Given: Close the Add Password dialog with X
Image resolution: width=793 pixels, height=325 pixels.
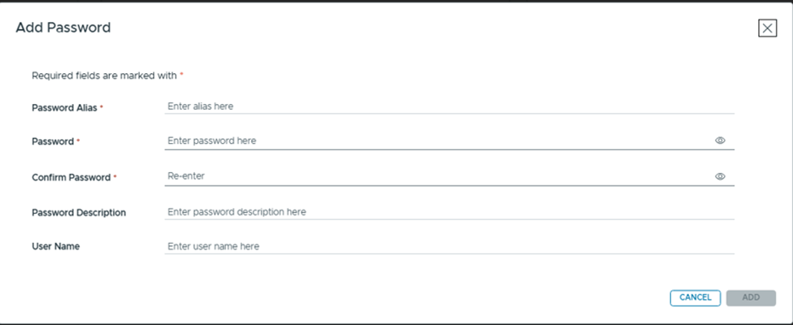Looking at the screenshot, I should point(767,28).
